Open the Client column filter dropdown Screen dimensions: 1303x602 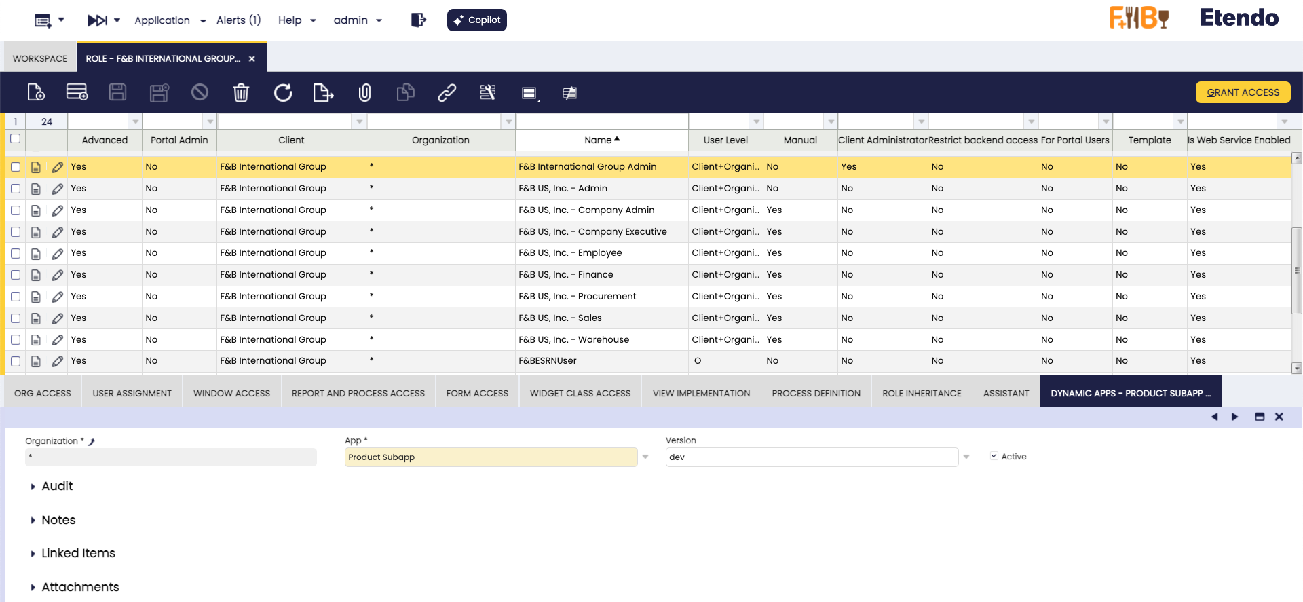point(360,121)
